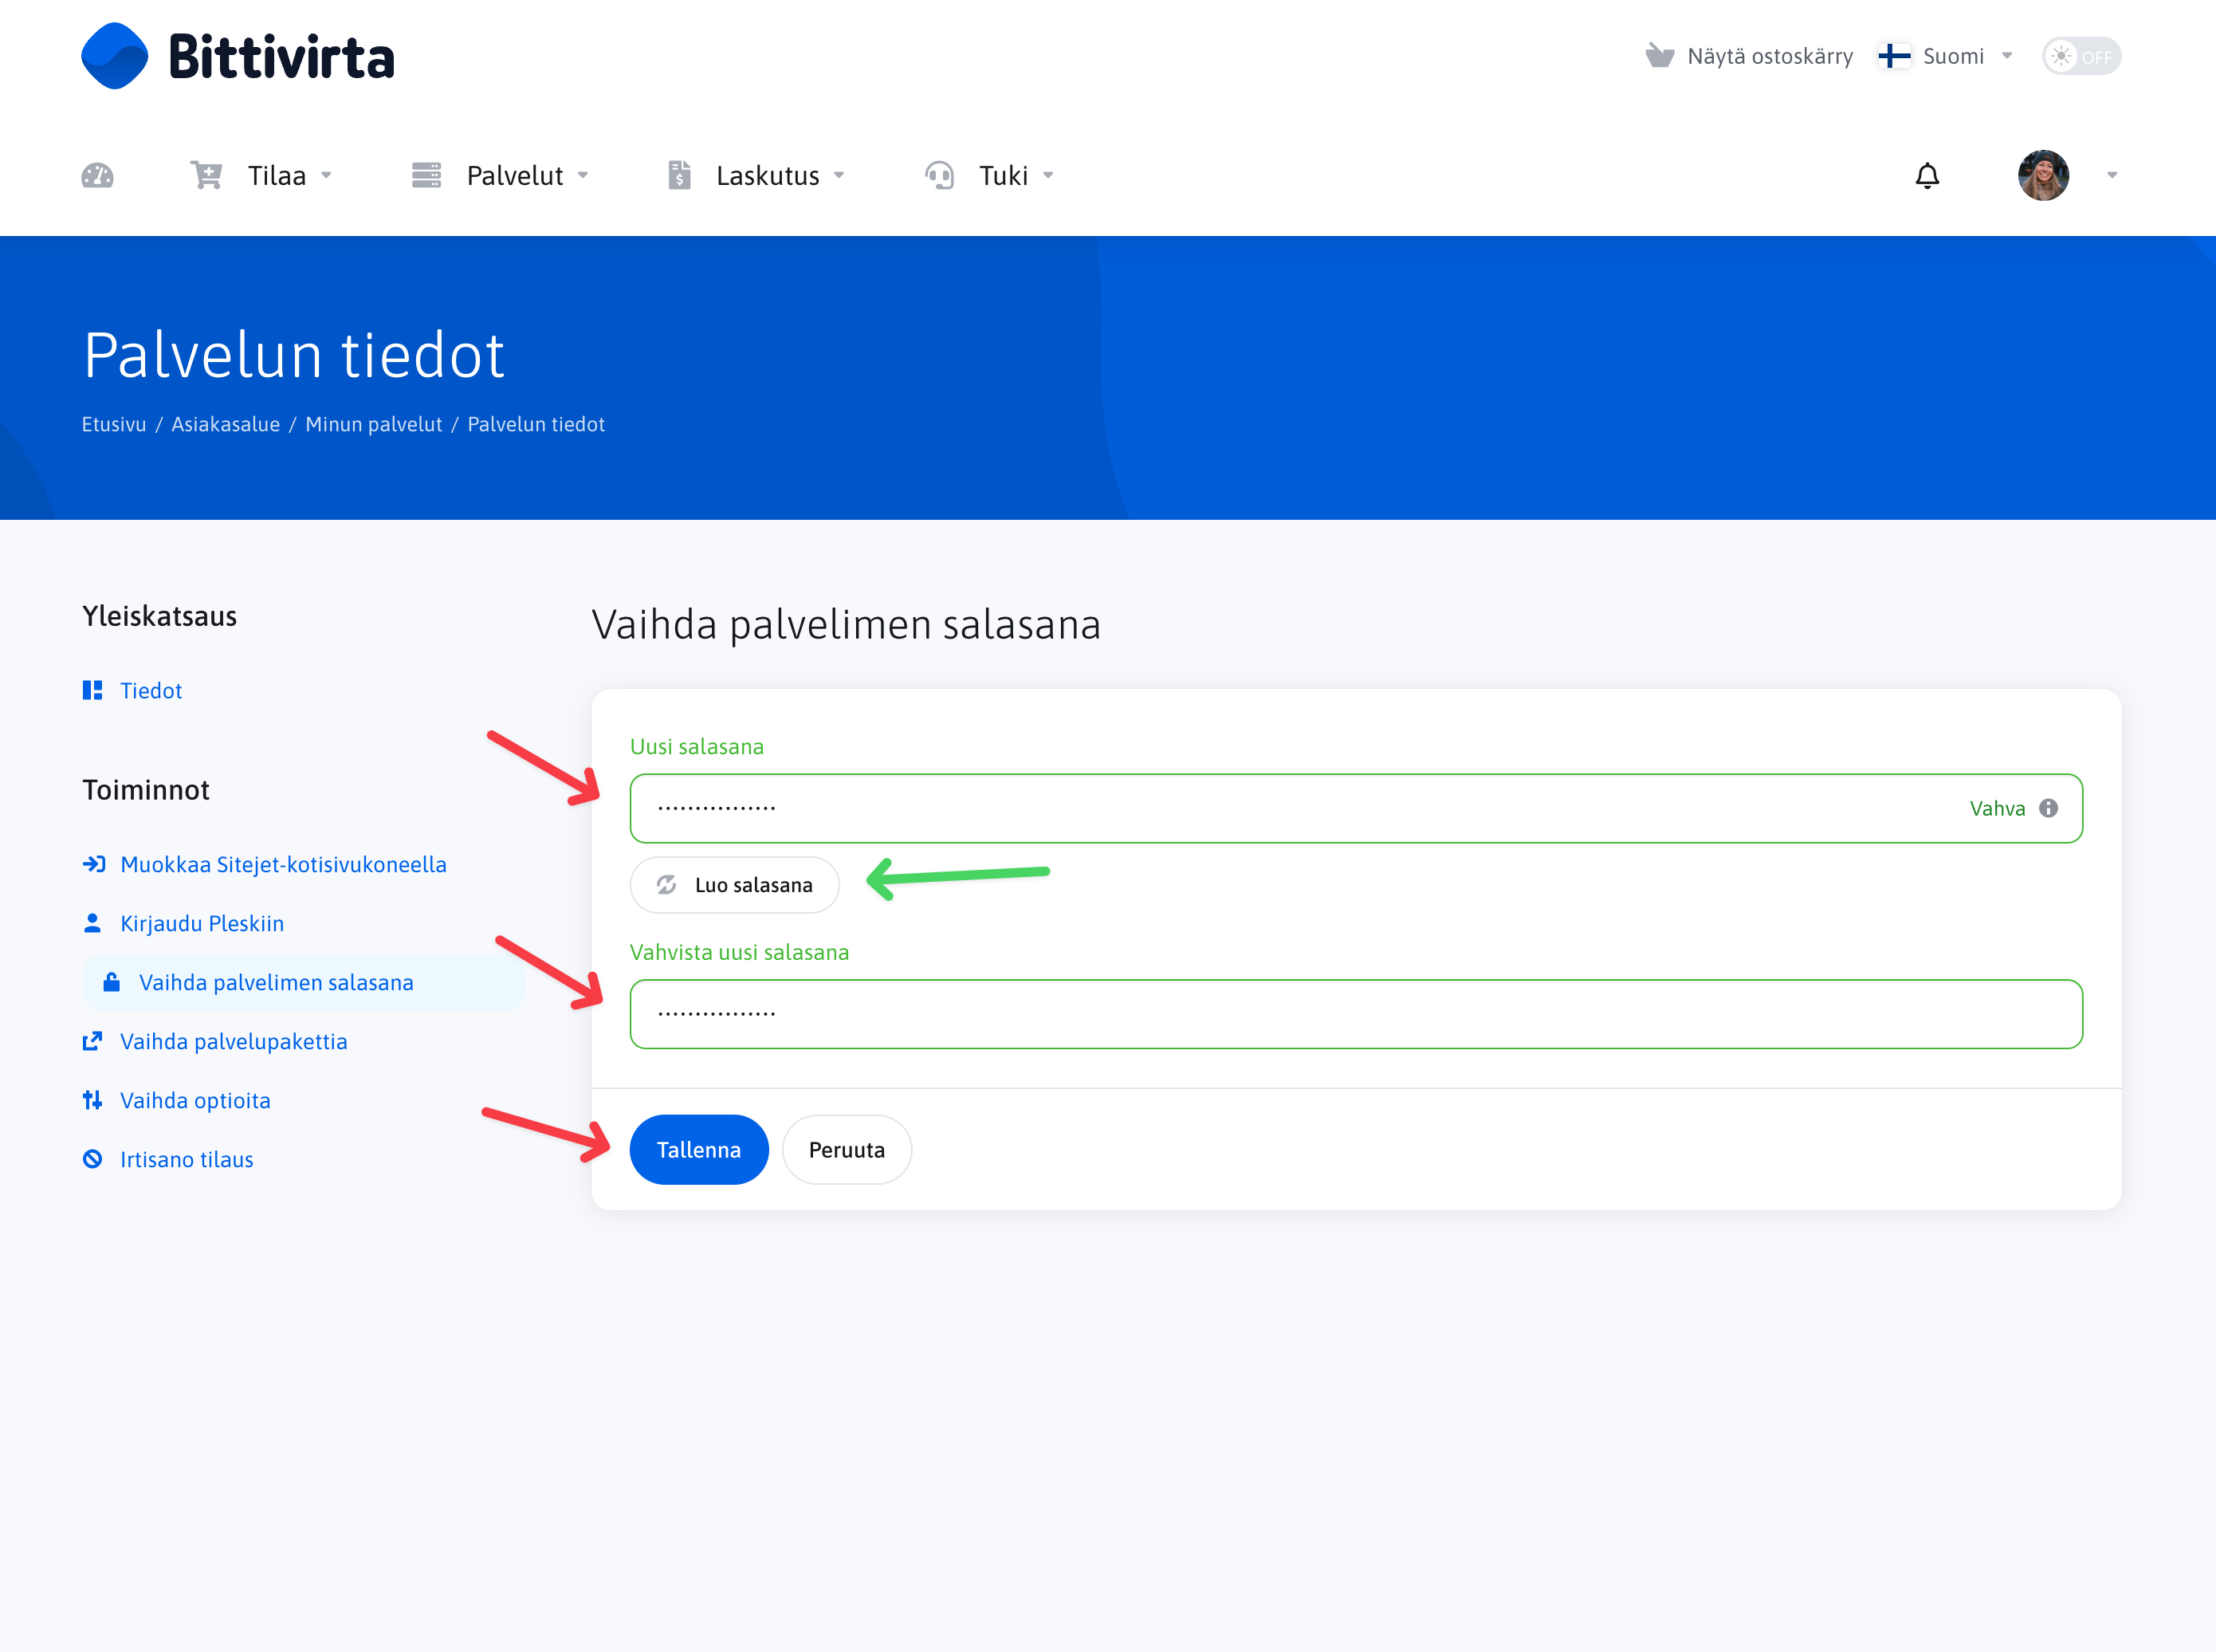Go to Minun palvelut breadcrumb

pos(373,424)
